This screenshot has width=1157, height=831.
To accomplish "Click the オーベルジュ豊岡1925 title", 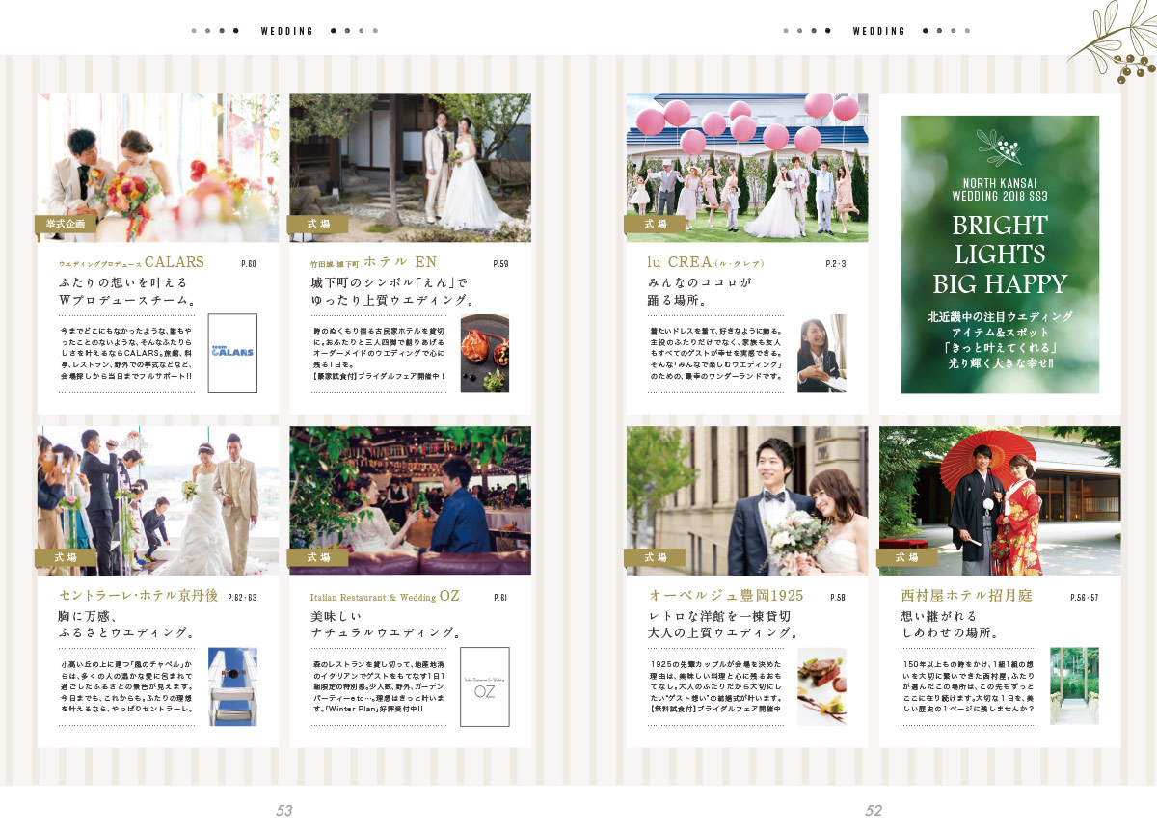I will click(726, 596).
